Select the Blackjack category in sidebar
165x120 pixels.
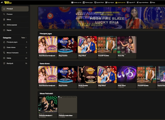click(15, 63)
